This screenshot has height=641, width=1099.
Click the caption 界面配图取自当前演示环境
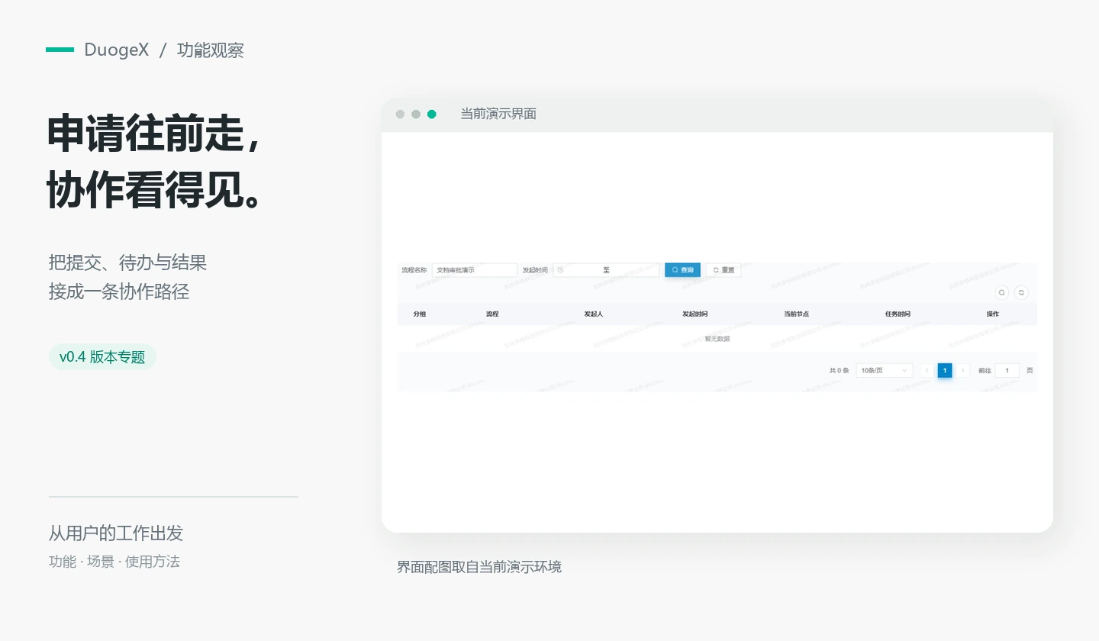[x=479, y=567]
